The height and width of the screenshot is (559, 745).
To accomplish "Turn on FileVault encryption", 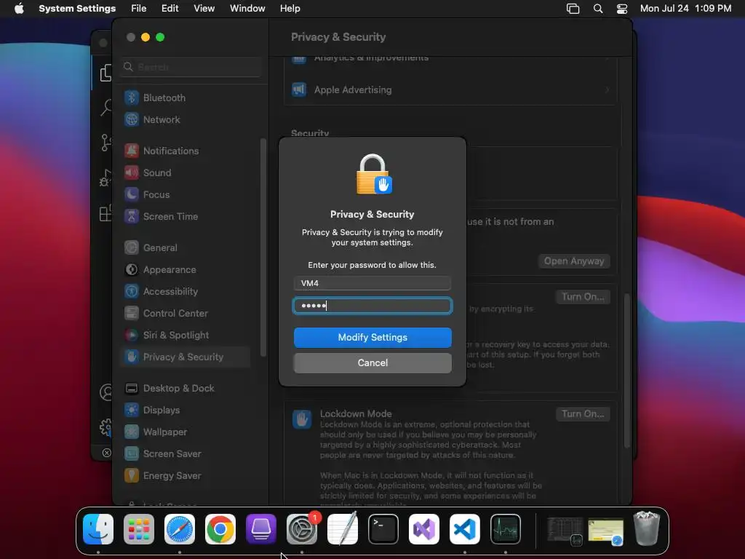I will [583, 297].
